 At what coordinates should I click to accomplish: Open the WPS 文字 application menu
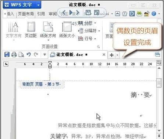tap(22, 5)
